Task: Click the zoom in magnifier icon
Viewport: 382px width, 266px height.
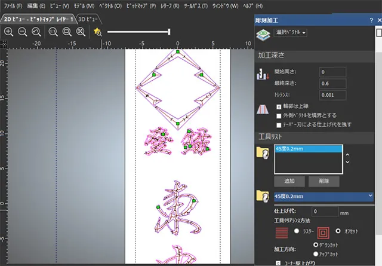Action: pyautogui.click(x=8, y=32)
